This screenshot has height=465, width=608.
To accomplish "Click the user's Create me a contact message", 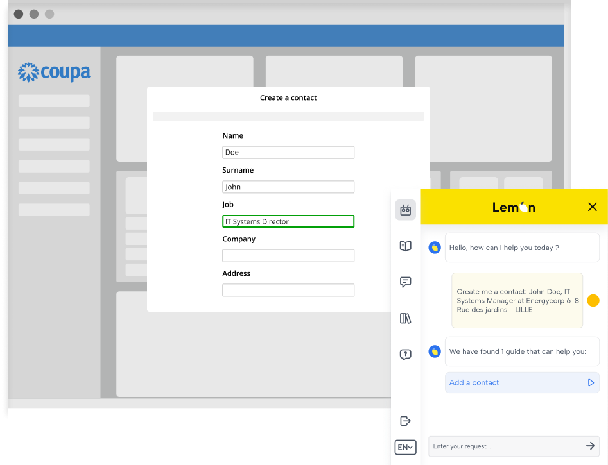I will (517, 300).
